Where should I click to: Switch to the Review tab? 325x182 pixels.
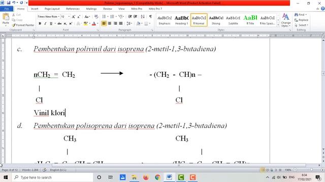(x=108, y=9)
